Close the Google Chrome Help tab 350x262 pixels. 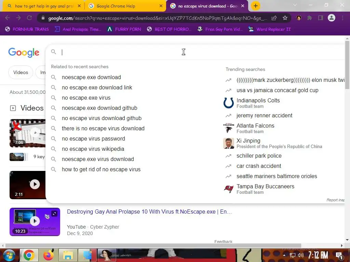tap(161, 6)
